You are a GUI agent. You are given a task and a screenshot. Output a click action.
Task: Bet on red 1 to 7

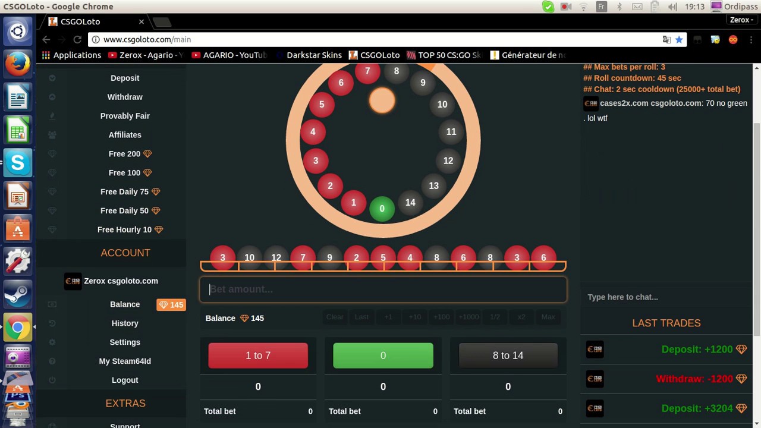coord(258,355)
